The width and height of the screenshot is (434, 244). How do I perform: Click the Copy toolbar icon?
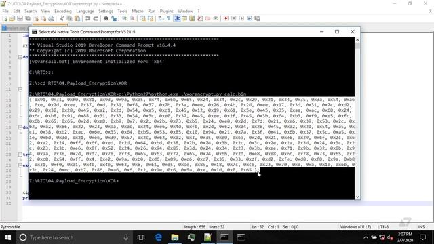point(69,18)
